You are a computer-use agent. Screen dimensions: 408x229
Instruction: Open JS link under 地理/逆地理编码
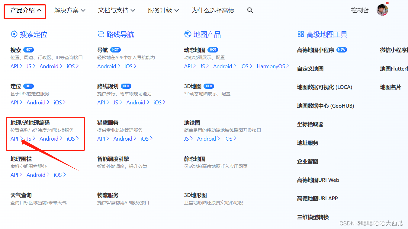31,138
